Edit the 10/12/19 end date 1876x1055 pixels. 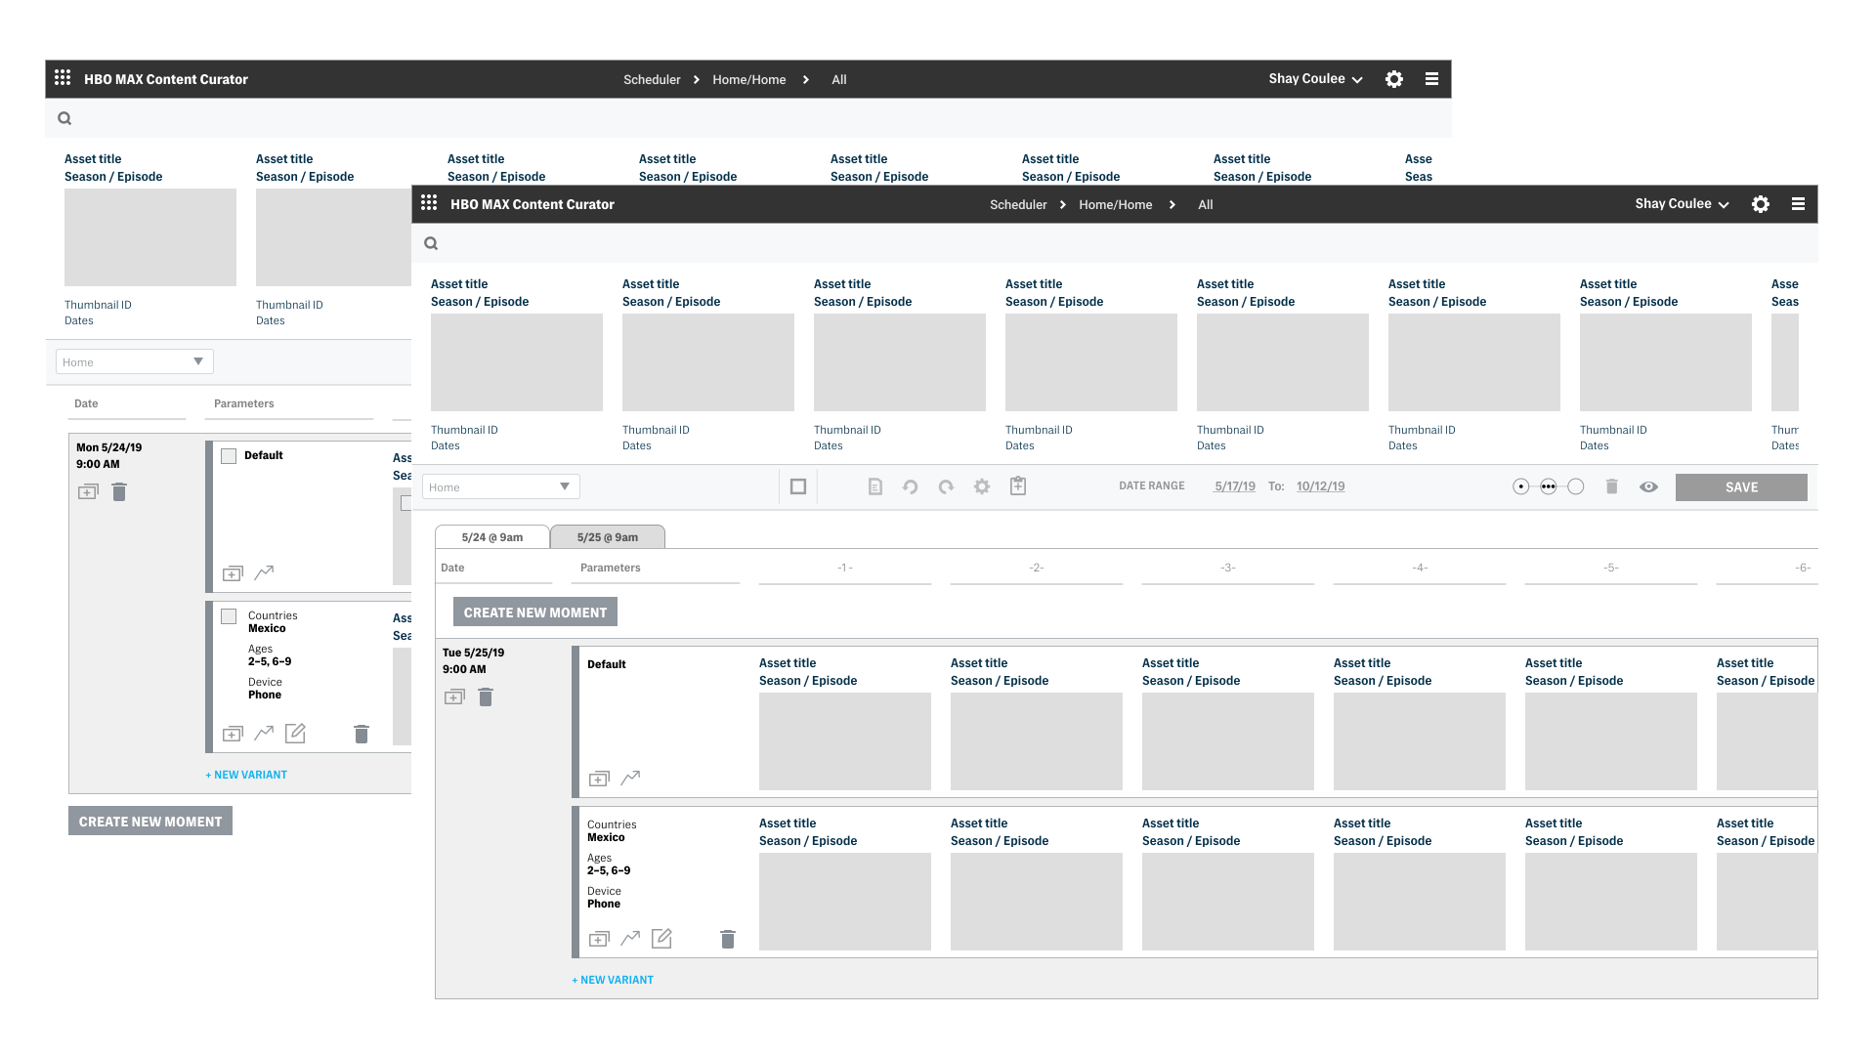[1320, 486]
